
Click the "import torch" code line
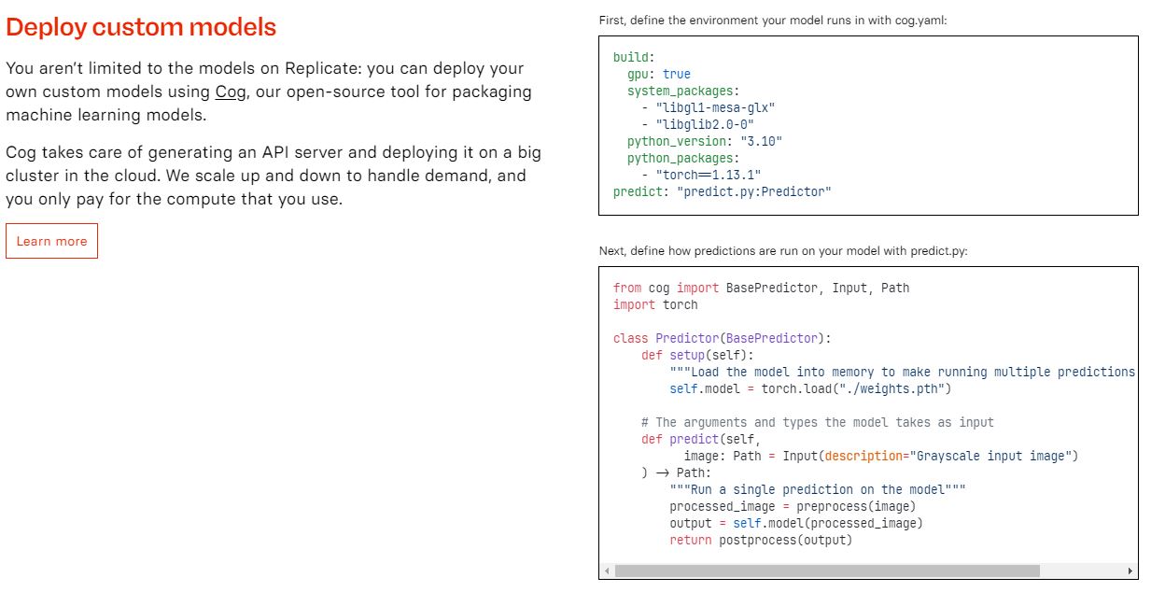(655, 304)
